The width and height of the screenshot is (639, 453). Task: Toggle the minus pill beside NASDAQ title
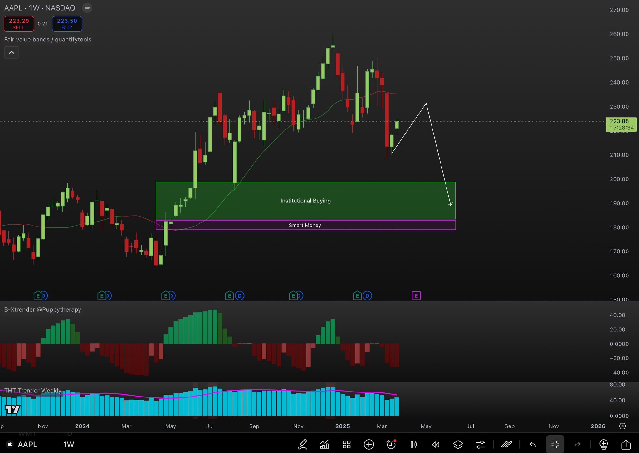(x=87, y=8)
